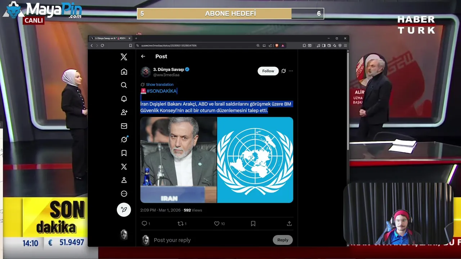The height and width of the screenshot is (259, 461).
Task: Click the Brave Rewards triangle icon
Action: (x=283, y=45)
